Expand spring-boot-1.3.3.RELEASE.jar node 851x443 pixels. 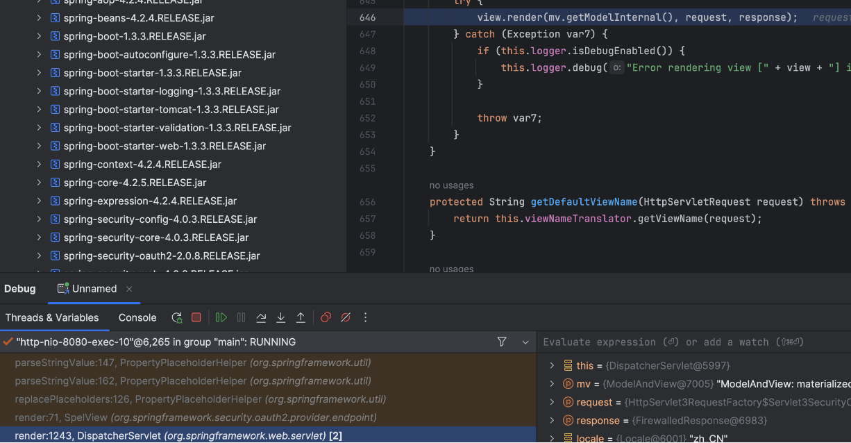click(39, 36)
